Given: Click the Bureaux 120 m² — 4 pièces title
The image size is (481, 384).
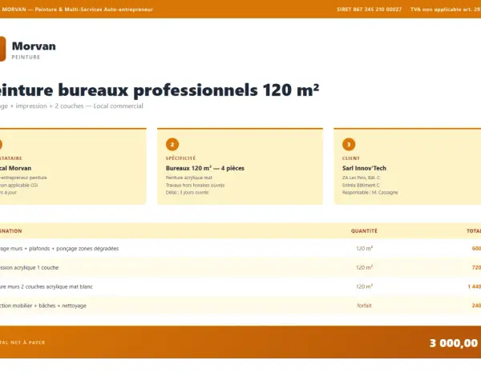Looking at the screenshot, I should [205, 168].
